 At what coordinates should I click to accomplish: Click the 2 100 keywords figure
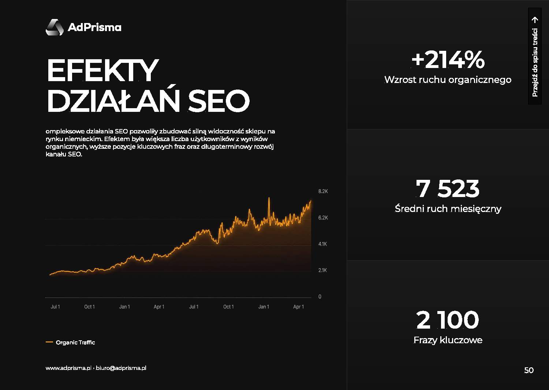(x=448, y=320)
